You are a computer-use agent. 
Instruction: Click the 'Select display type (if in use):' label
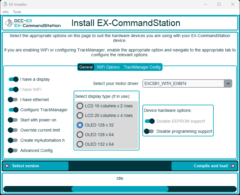tap(103, 96)
